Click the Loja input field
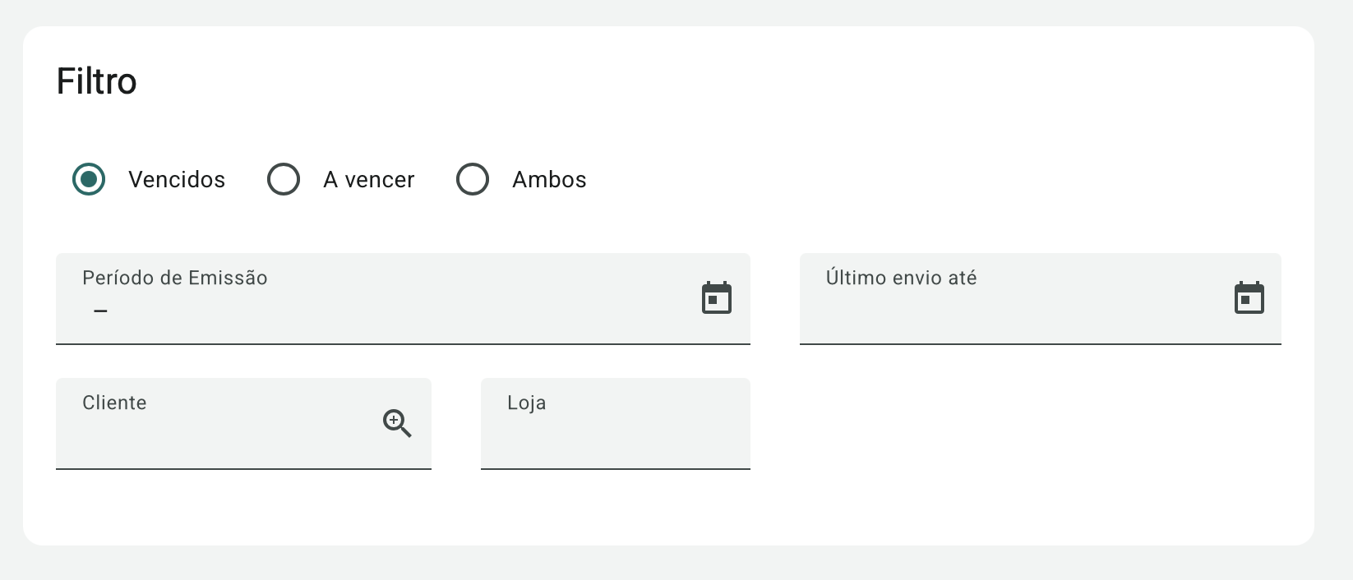The width and height of the screenshot is (1353, 580). point(615,435)
